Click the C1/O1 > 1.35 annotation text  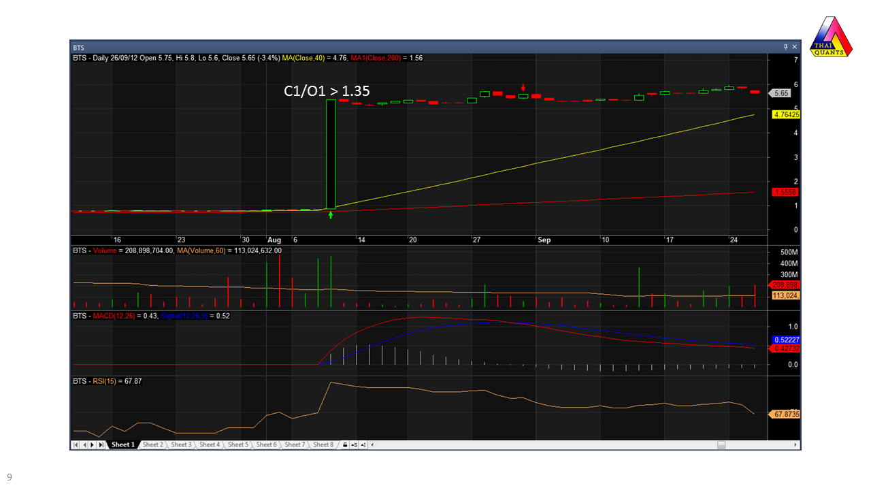pyautogui.click(x=326, y=91)
